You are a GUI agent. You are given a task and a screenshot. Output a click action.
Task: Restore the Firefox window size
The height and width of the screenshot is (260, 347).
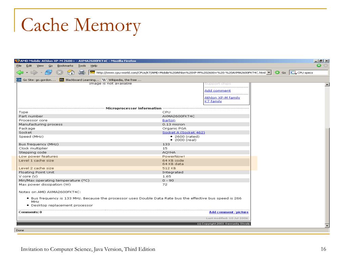point(321,61)
